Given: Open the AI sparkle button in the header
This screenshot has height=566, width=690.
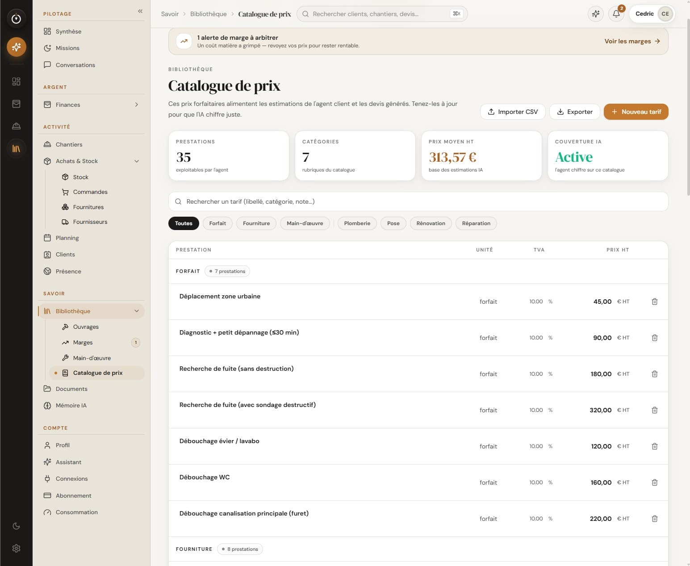Looking at the screenshot, I should pos(596,14).
